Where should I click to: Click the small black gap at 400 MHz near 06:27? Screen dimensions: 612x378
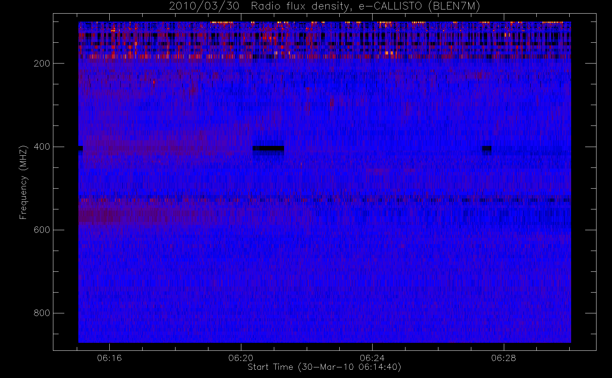(x=487, y=148)
